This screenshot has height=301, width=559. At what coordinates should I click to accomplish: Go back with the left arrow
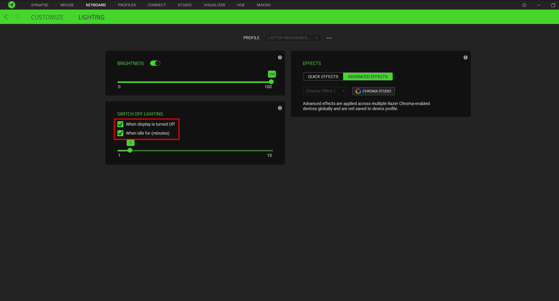(6, 17)
